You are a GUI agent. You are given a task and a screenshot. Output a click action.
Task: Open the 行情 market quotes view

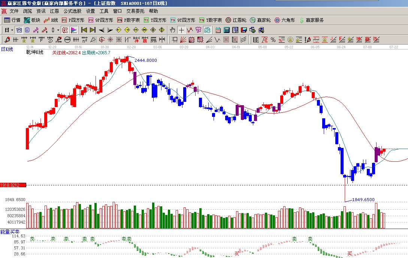[x=12, y=20]
